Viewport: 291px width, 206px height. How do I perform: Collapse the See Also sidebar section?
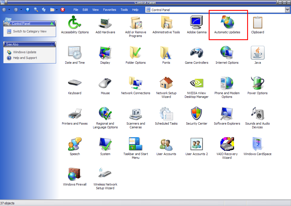click(52, 44)
